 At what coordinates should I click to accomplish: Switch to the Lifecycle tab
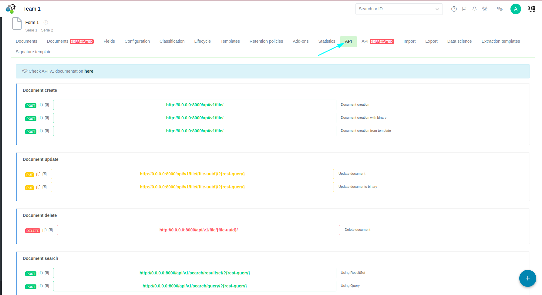pos(202,41)
